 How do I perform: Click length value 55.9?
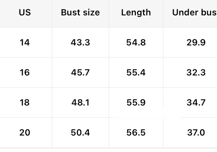click(x=136, y=103)
